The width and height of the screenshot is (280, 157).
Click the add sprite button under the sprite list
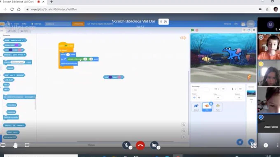pyautogui.click(x=240, y=142)
